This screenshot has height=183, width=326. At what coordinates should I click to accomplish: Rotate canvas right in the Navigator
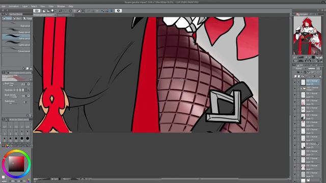point(310,61)
